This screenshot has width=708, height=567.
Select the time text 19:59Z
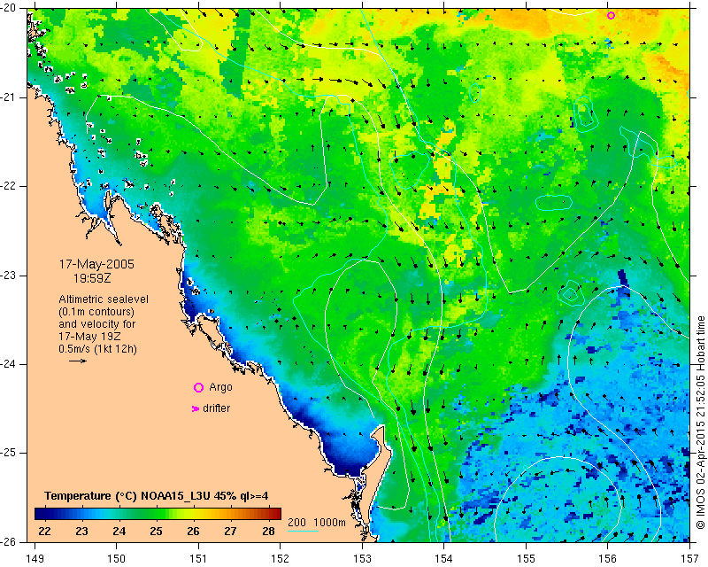click(92, 278)
